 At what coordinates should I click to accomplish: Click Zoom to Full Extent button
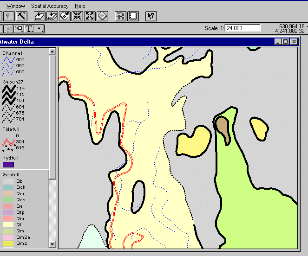(x=40, y=16)
